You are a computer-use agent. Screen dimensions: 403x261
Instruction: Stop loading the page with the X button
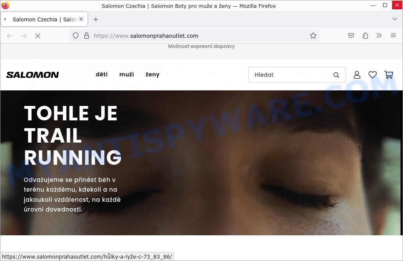[x=38, y=36]
